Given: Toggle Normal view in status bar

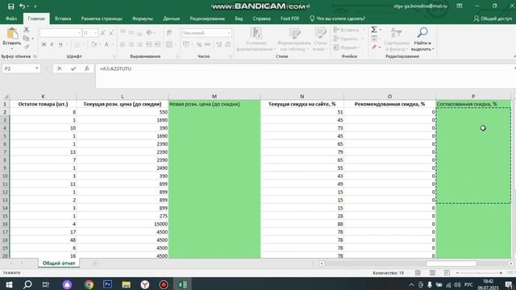Looking at the screenshot, I should tap(418, 273).
